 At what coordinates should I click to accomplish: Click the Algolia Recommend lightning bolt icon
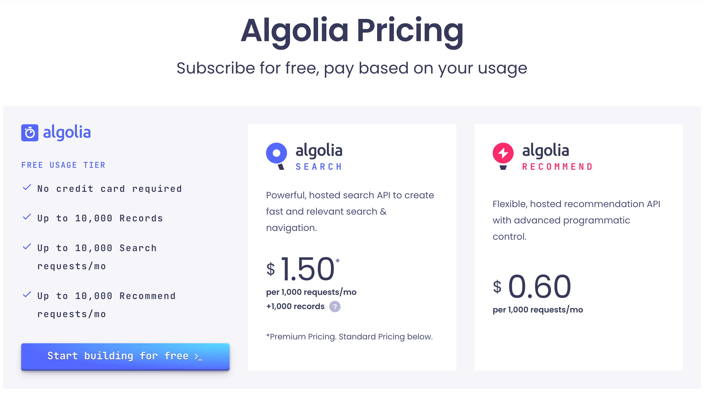[x=503, y=155]
